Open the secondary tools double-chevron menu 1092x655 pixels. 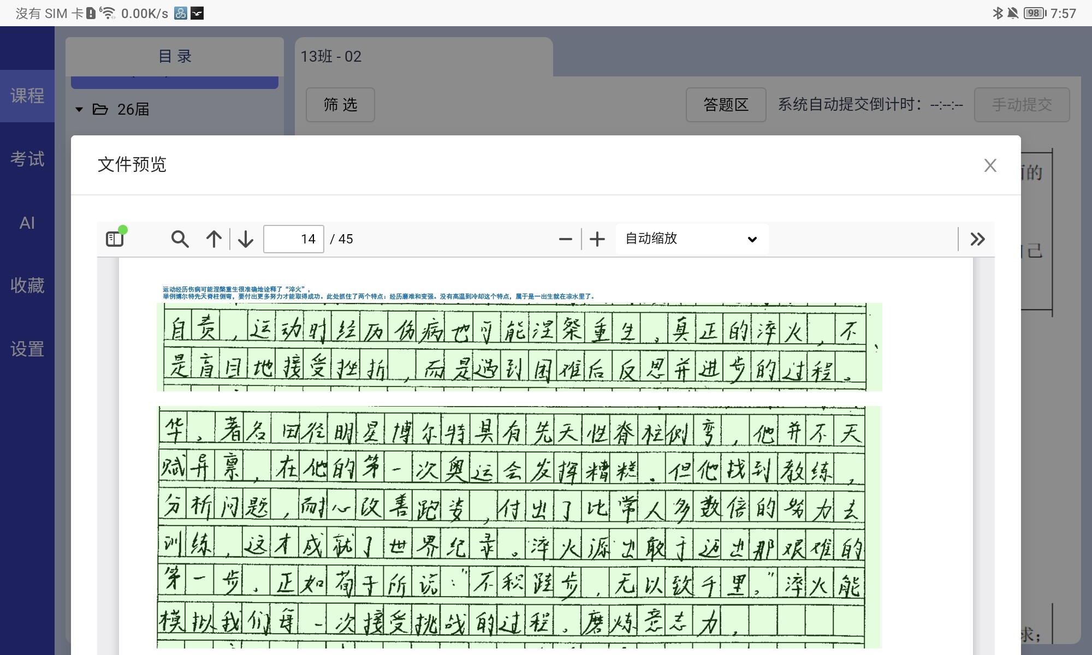[x=977, y=239]
